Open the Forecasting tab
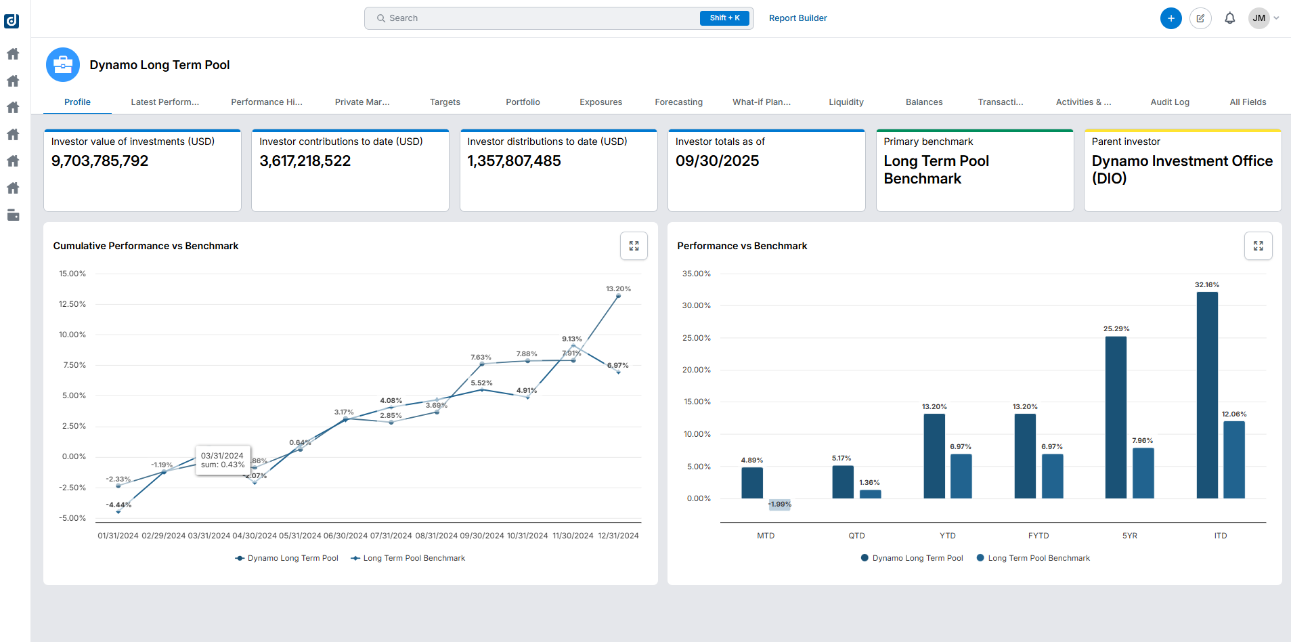This screenshot has height=642, width=1291. click(x=678, y=102)
